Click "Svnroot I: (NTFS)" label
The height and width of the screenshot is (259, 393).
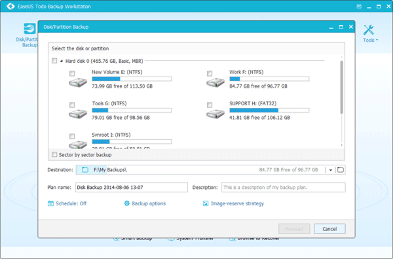click(x=111, y=135)
